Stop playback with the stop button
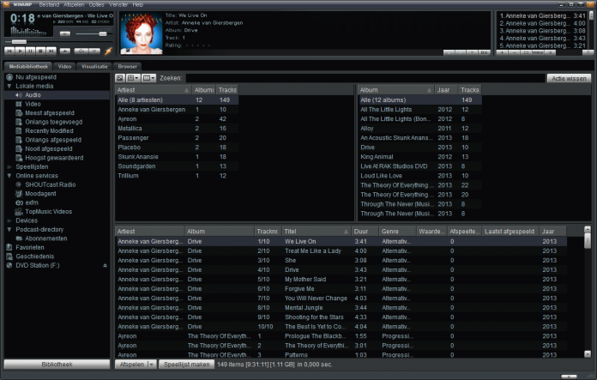The width and height of the screenshot is (597, 380). coord(40,51)
